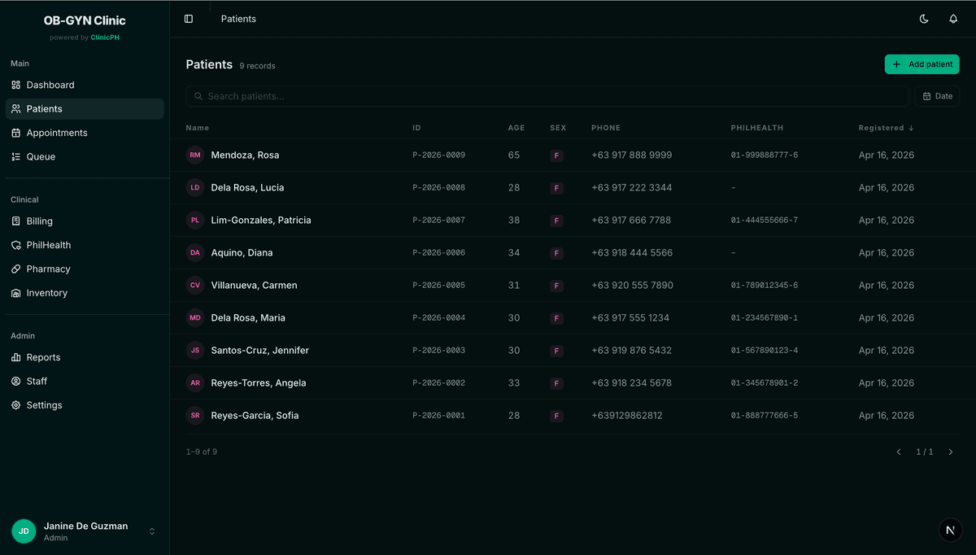Select the Queue list icon

tap(16, 156)
